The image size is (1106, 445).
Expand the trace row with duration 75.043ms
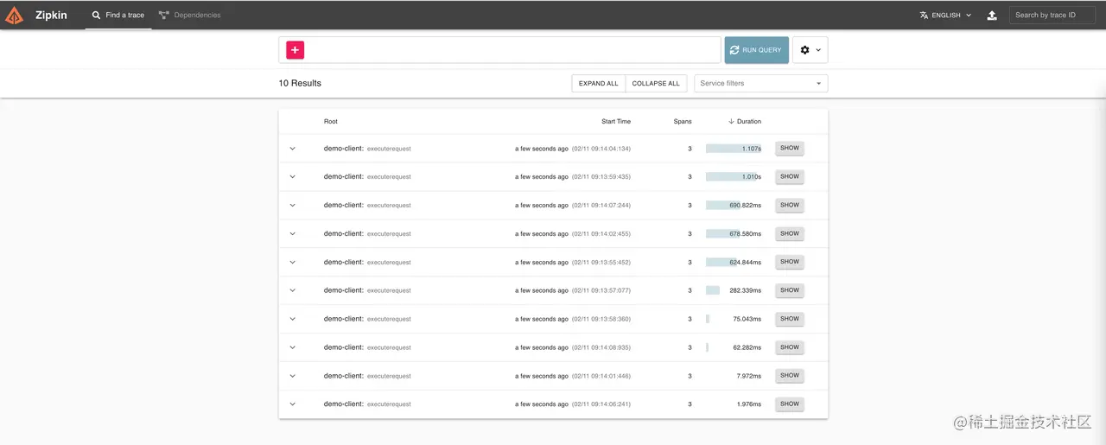point(292,319)
